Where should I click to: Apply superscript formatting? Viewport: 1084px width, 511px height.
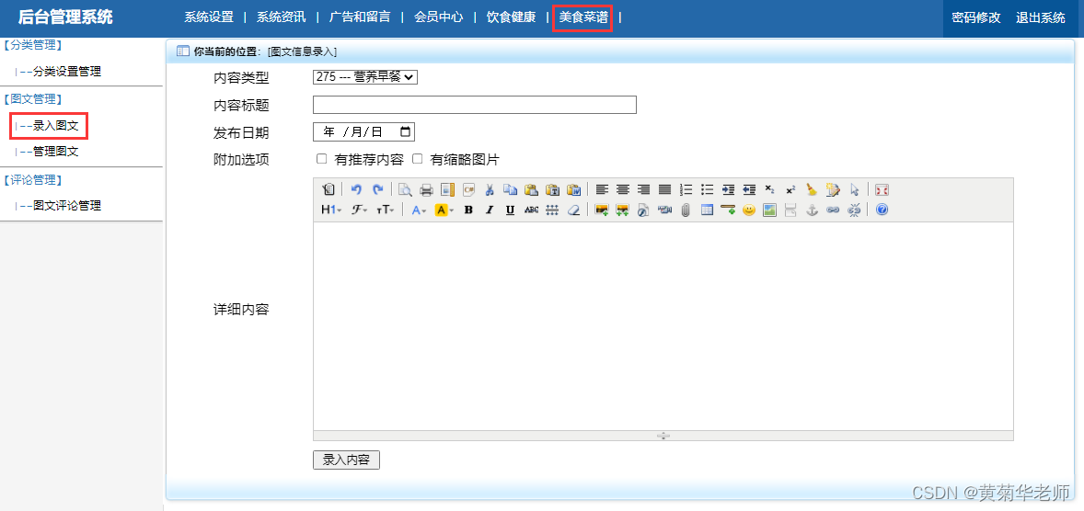(790, 189)
